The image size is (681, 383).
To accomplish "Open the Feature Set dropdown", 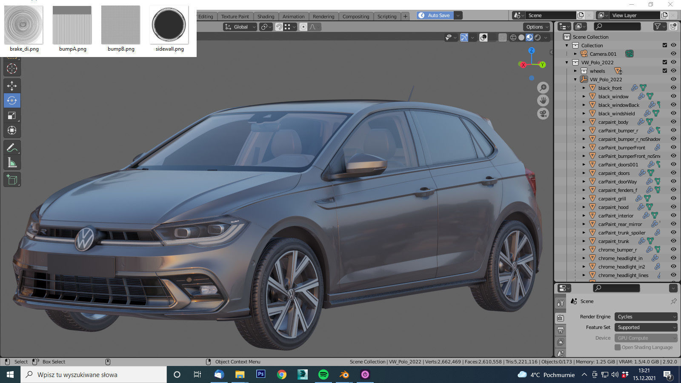I will 646,327.
